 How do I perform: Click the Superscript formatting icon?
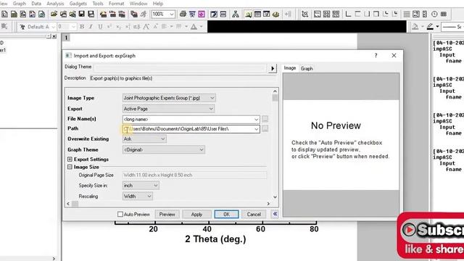[x=109, y=27]
